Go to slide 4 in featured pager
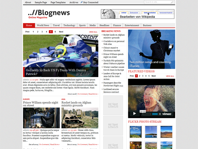This screenshot has height=149, width=198. [x=46, y=32]
